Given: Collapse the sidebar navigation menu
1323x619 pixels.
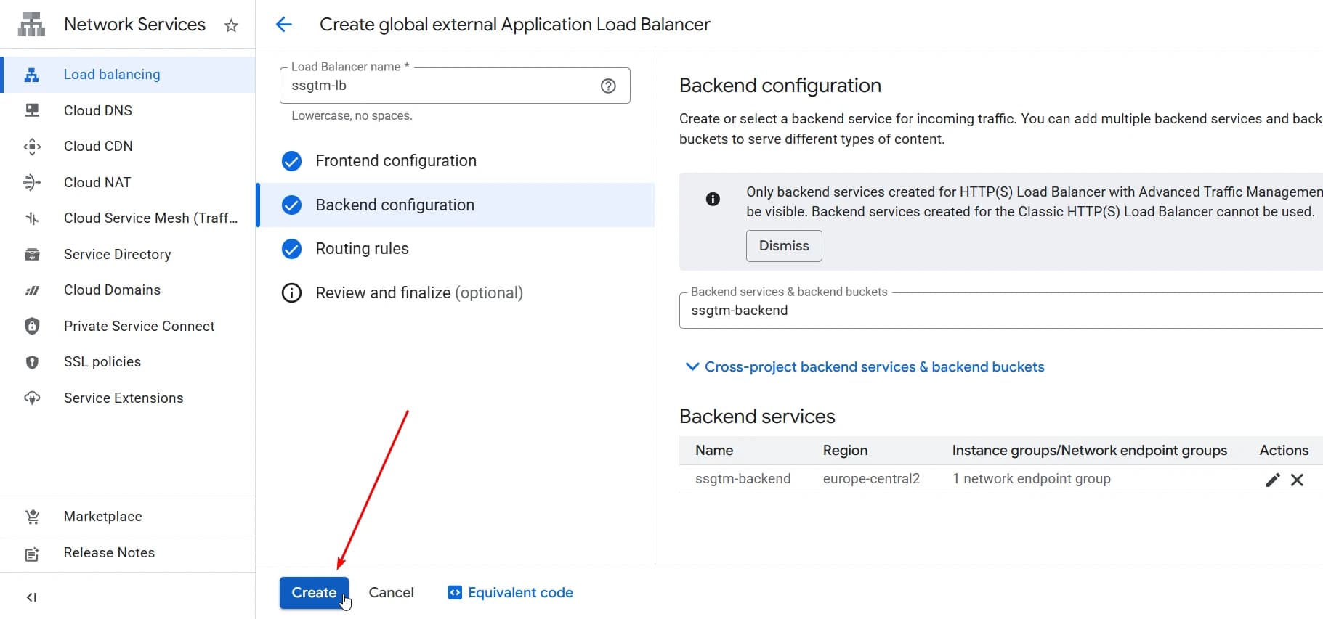Looking at the screenshot, I should point(31,597).
